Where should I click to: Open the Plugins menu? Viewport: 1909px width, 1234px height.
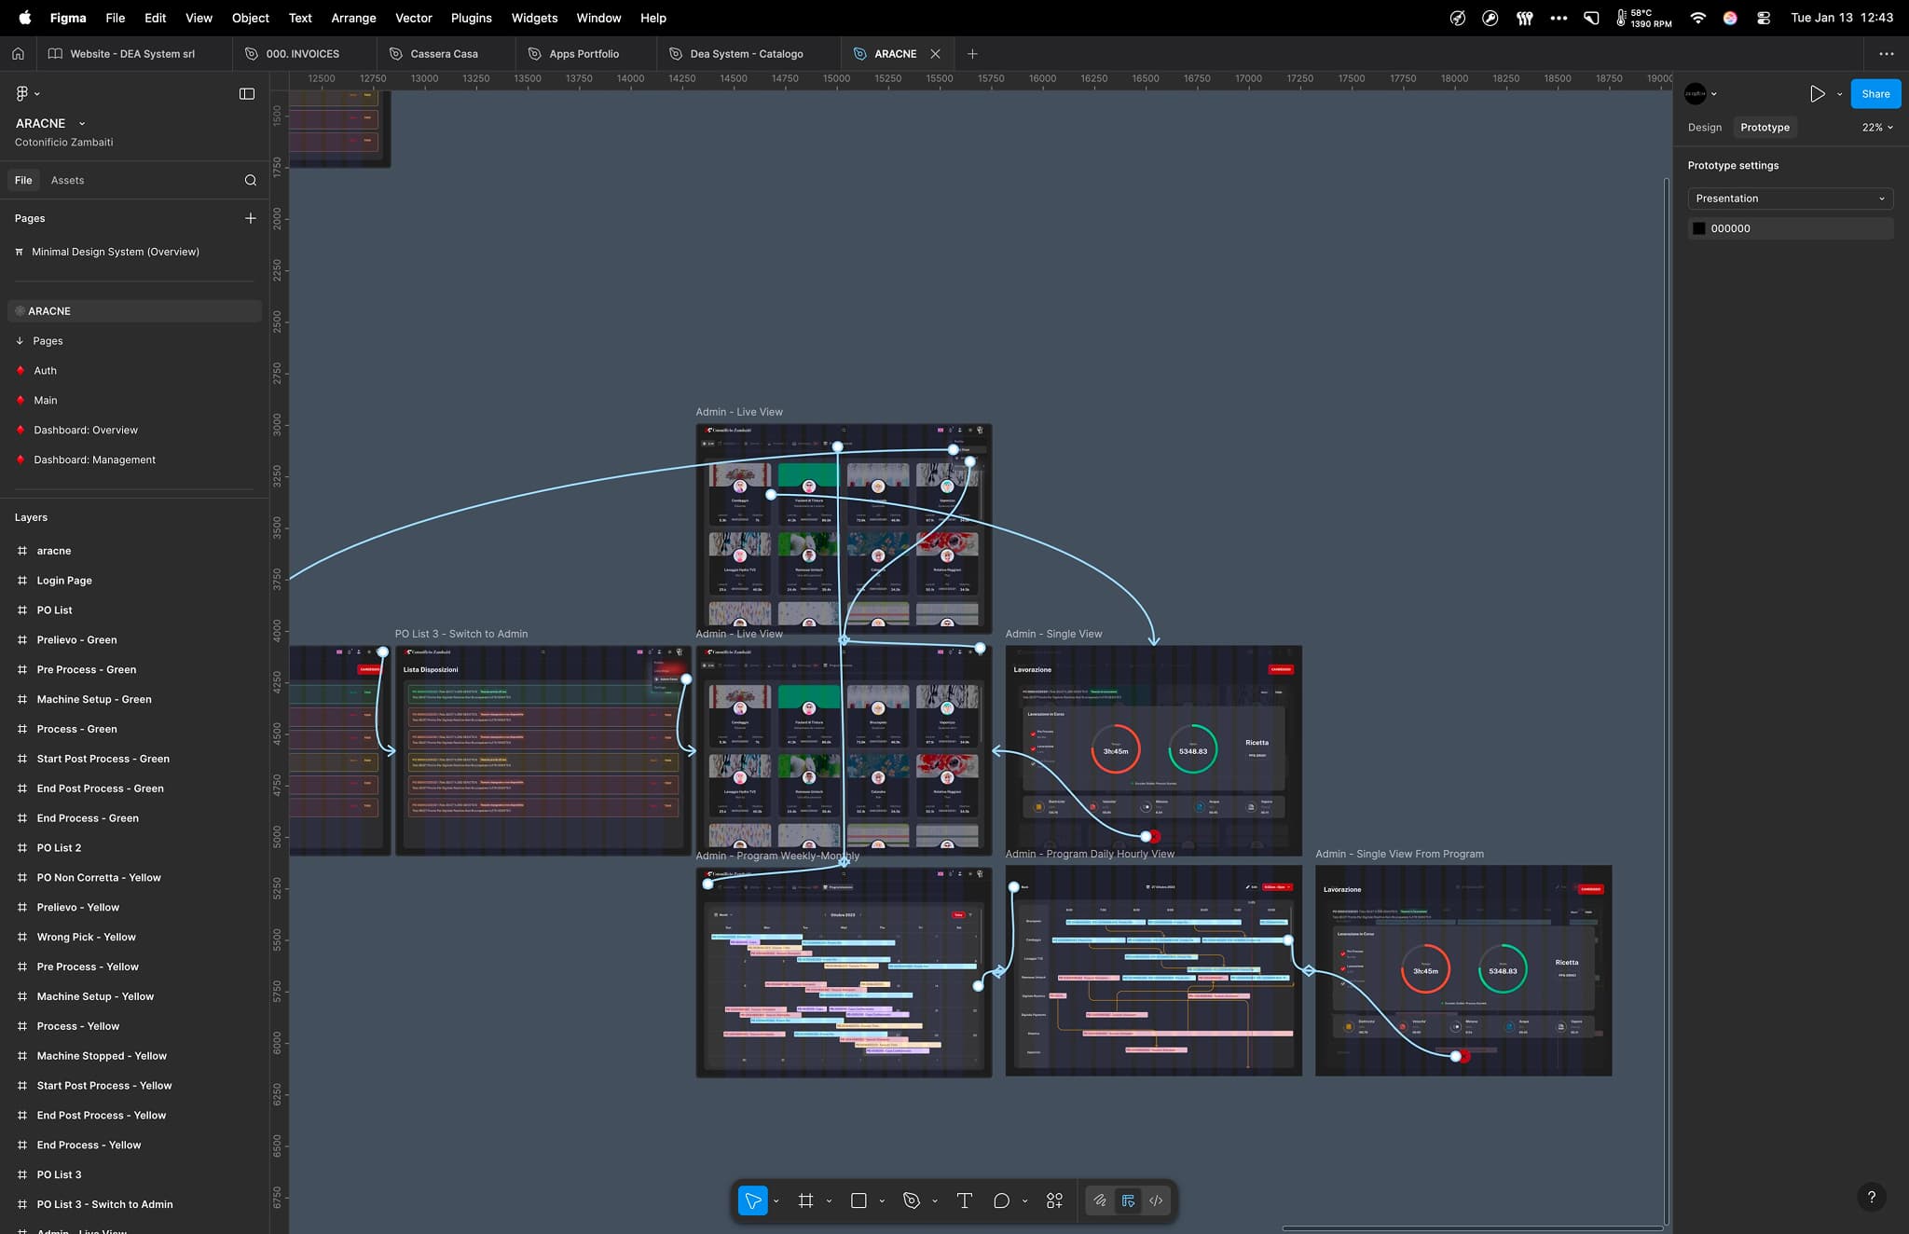[x=471, y=18]
